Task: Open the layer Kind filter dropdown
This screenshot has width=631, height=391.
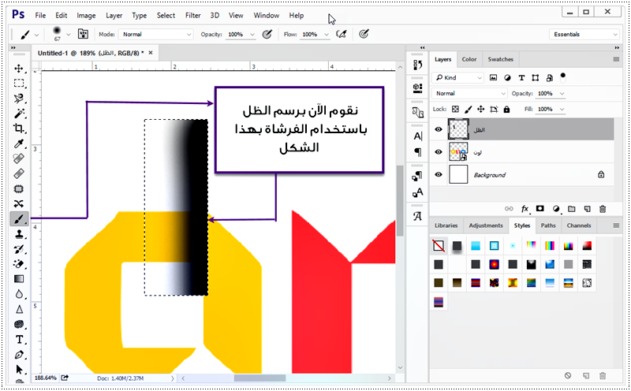Action: pyautogui.click(x=458, y=77)
